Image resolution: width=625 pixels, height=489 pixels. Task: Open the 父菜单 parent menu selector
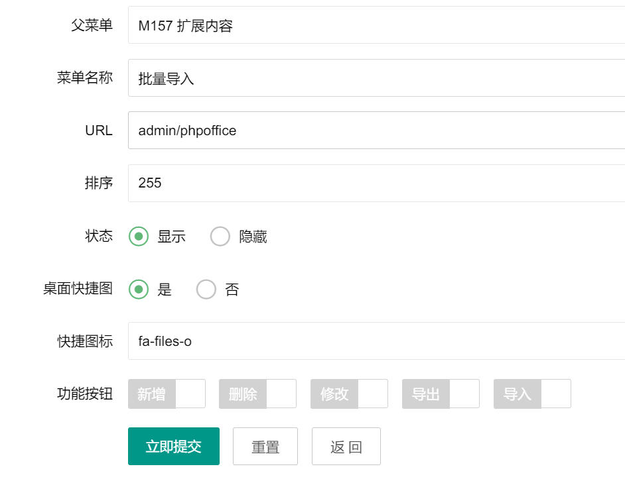(x=376, y=26)
